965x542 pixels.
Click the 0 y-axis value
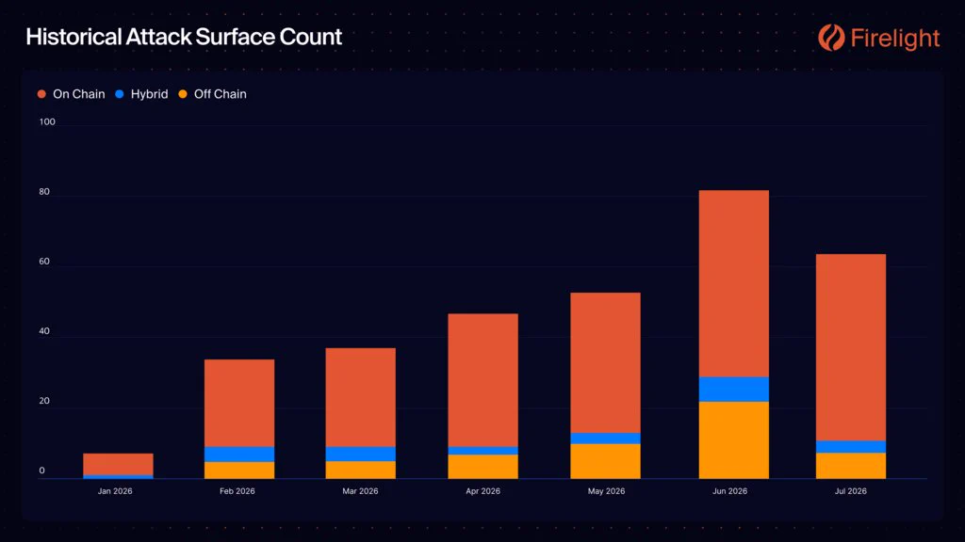(41, 470)
